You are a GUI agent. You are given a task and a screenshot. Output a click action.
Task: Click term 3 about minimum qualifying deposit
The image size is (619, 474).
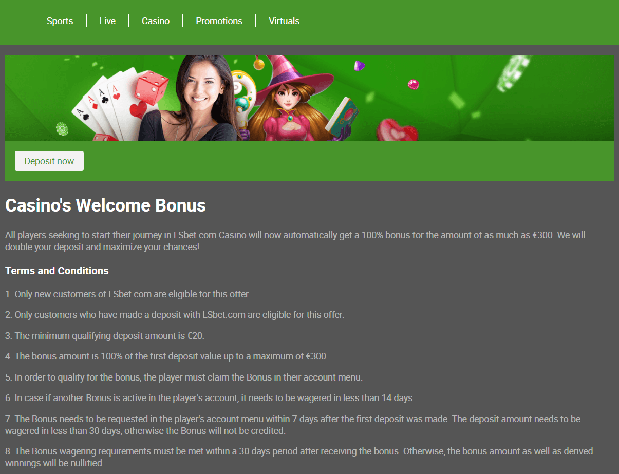(105, 335)
